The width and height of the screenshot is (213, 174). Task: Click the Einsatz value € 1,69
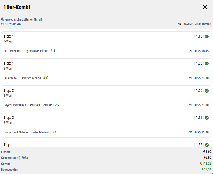[x=207, y=152]
